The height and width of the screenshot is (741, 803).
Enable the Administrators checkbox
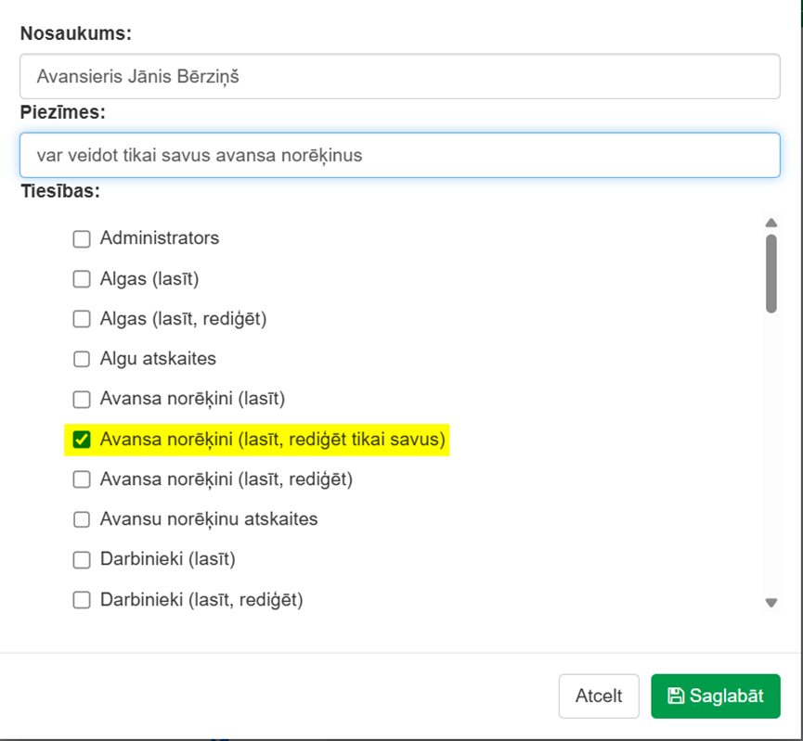(82, 238)
